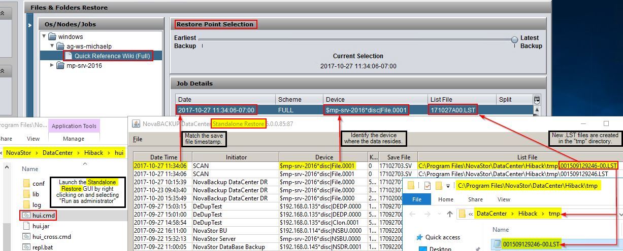Click the mp-srv-2016 folder icon

click(x=60, y=65)
